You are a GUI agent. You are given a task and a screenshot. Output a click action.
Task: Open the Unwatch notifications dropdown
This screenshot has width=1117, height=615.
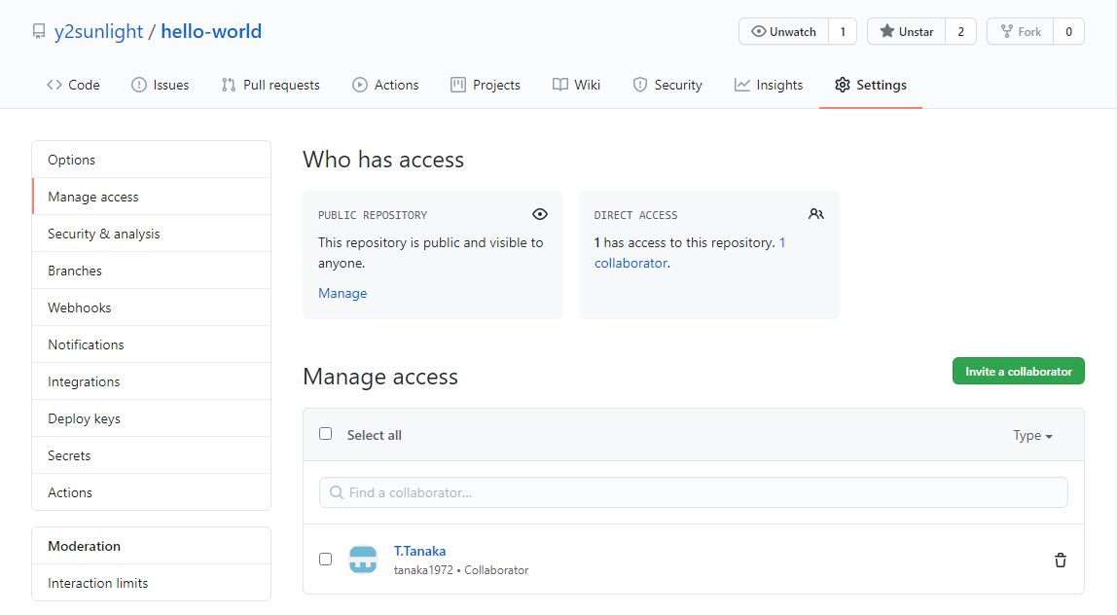pyautogui.click(x=784, y=32)
